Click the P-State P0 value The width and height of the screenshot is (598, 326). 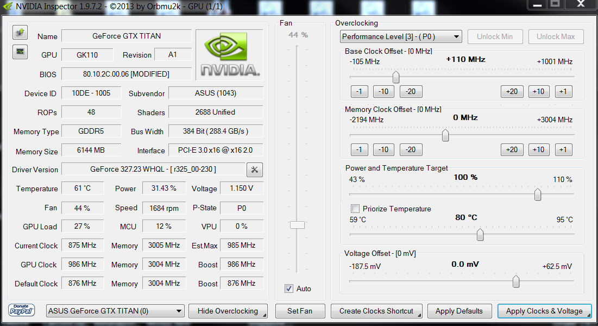pos(241,208)
